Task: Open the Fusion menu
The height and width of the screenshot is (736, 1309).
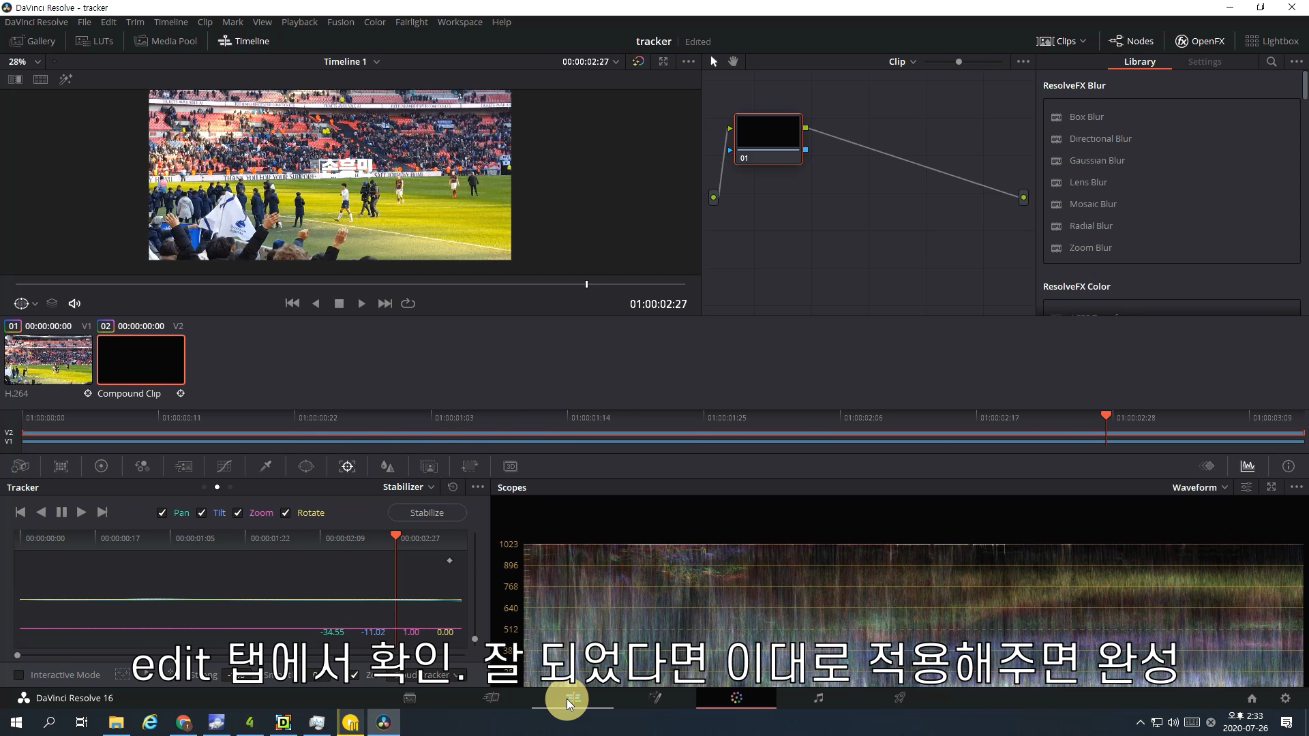Action: tap(340, 22)
